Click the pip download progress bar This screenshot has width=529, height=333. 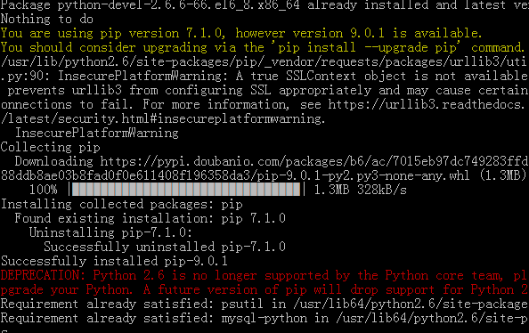tap(186, 190)
